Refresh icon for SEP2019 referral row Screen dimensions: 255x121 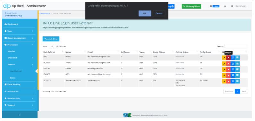(x=233, y=81)
